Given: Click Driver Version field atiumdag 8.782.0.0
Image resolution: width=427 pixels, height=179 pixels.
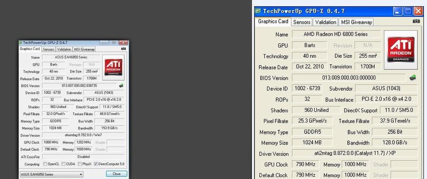Looking at the screenshot, I should (x=84, y=135).
